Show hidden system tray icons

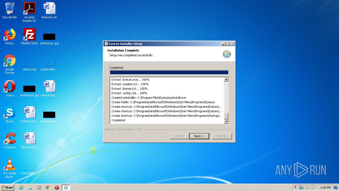click(296, 188)
